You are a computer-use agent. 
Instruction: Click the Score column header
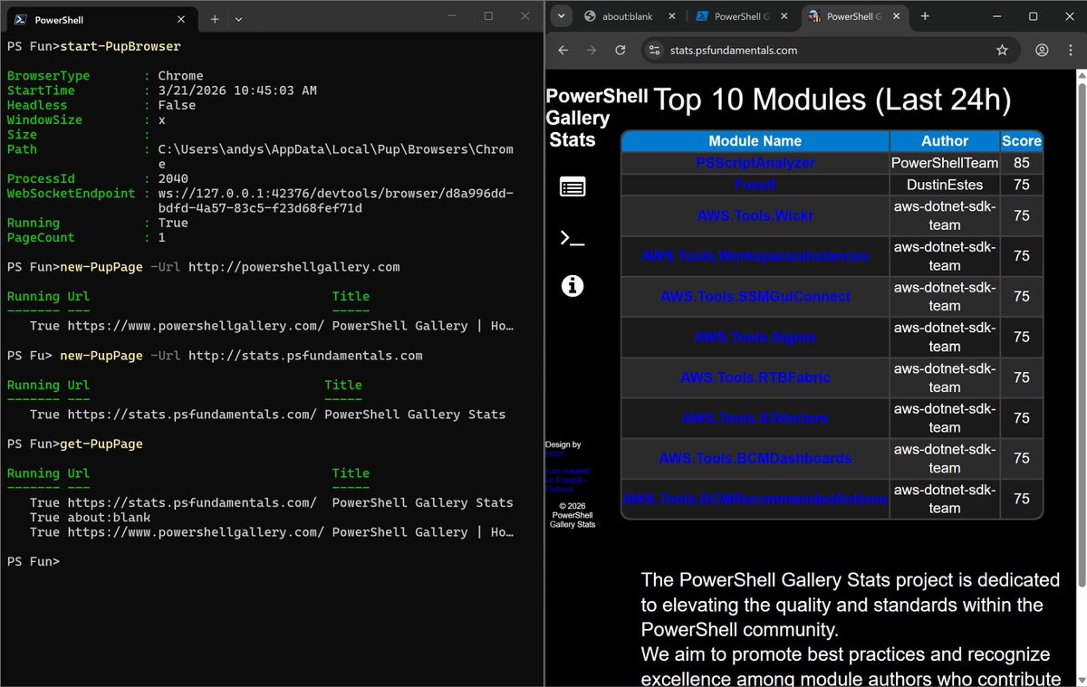point(1021,141)
